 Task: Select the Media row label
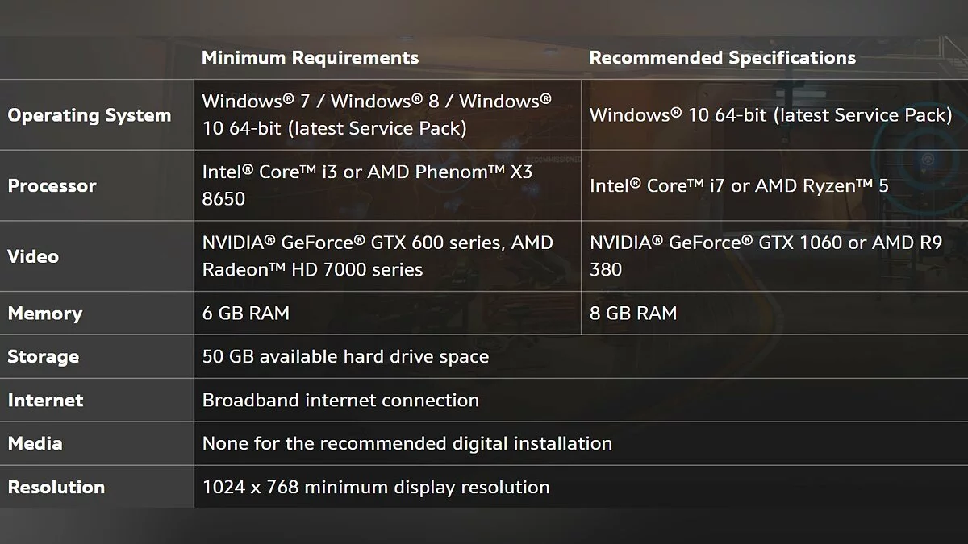(35, 443)
